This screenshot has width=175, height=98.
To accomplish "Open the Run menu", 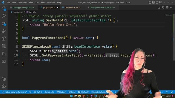I will coord(43,2).
